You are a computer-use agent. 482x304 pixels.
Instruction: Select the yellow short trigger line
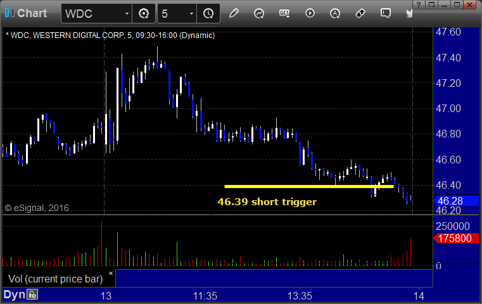[x=309, y=186]
